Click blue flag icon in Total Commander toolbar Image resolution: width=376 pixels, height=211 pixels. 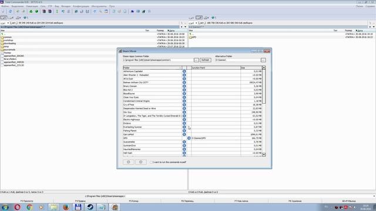[x=132, y=11]
